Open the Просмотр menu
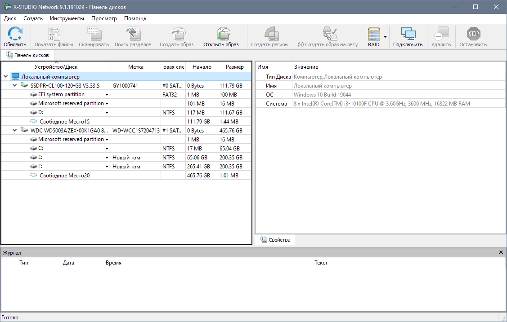Image resolution: width=507 pixels, height=322 pixels. [104, 18]
